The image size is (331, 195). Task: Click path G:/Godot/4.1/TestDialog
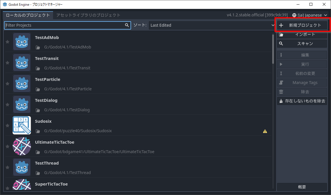coord(67,110)
